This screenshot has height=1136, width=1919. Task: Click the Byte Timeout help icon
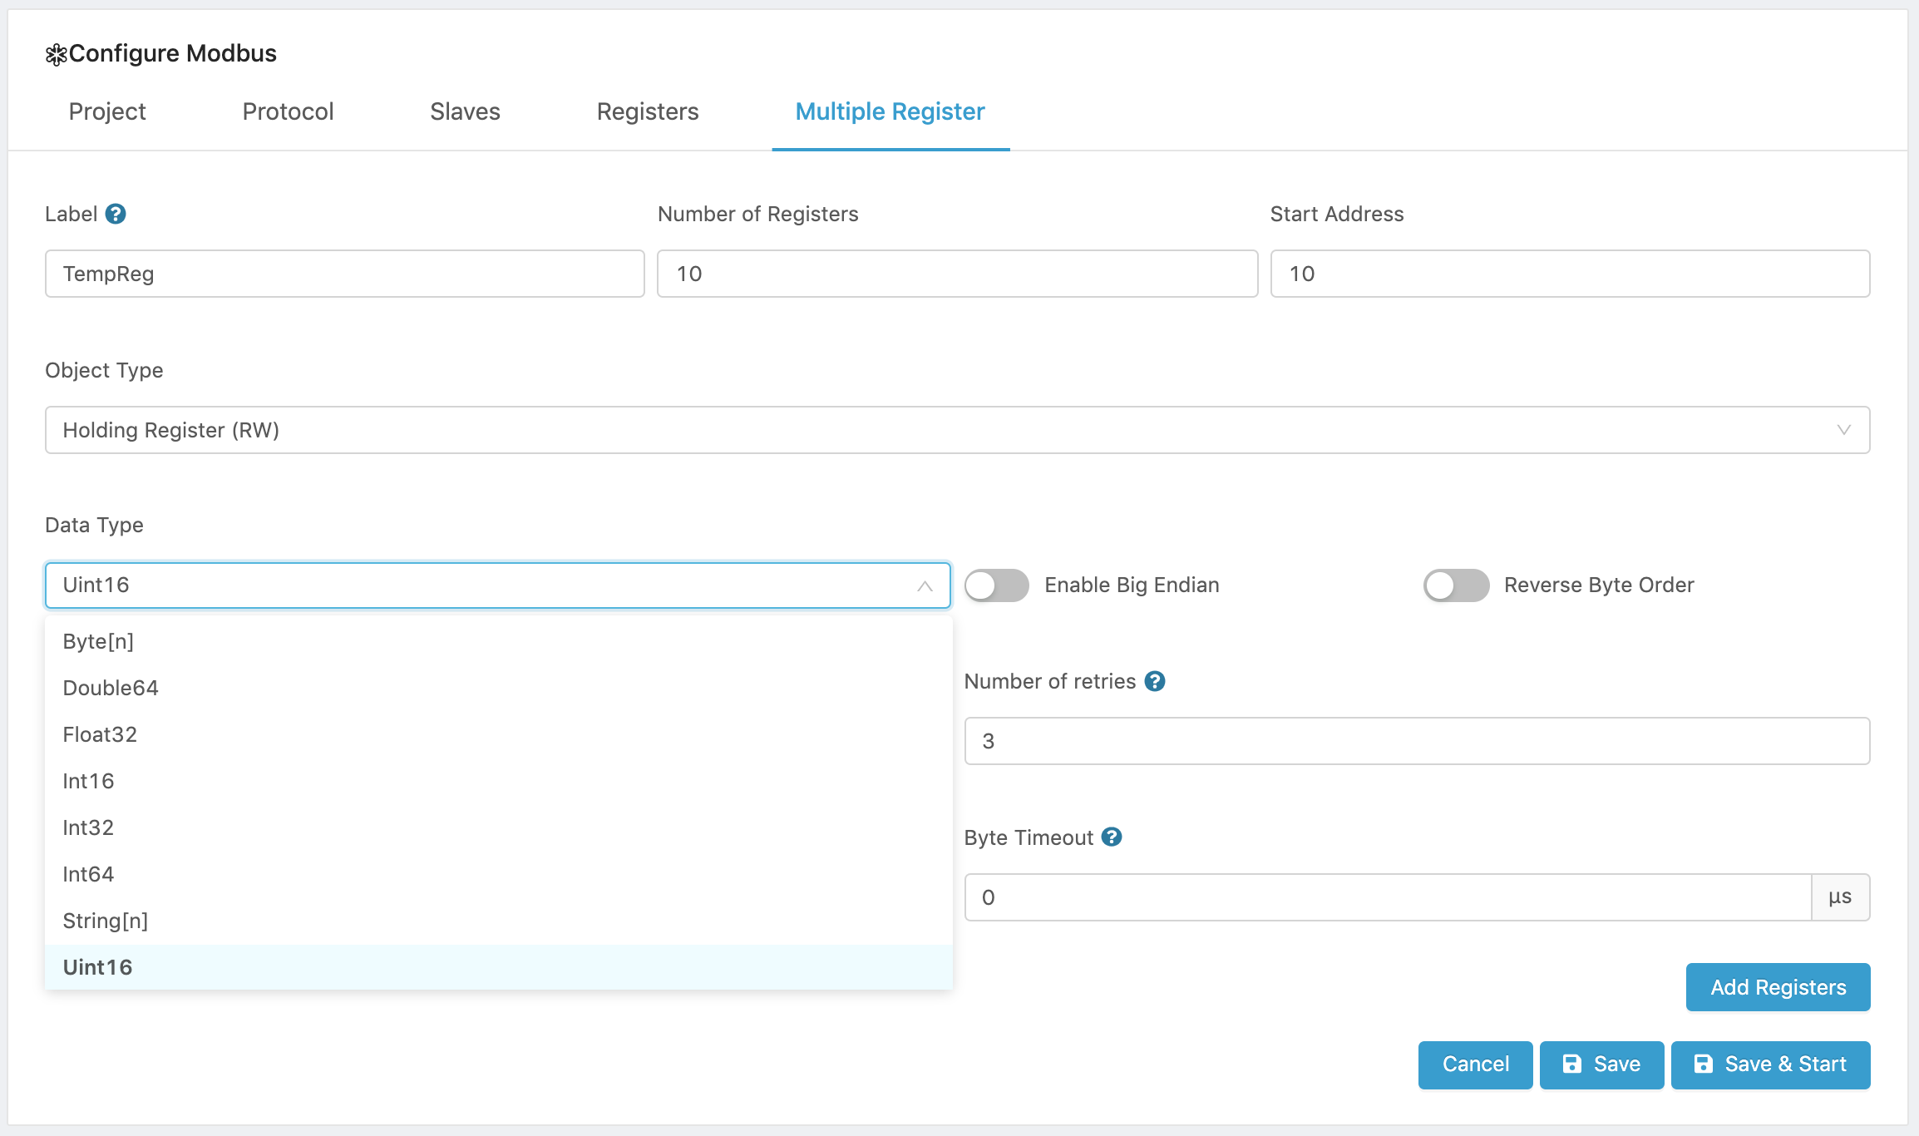click(x=1112, y=837)
